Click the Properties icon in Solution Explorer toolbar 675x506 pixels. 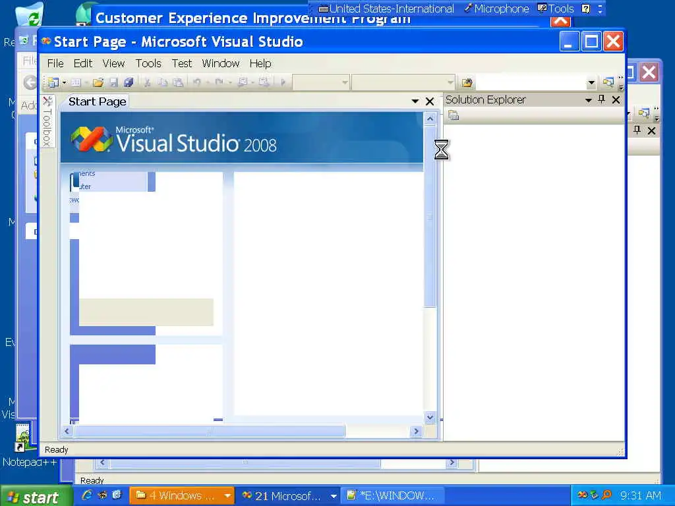click(454, 115)
